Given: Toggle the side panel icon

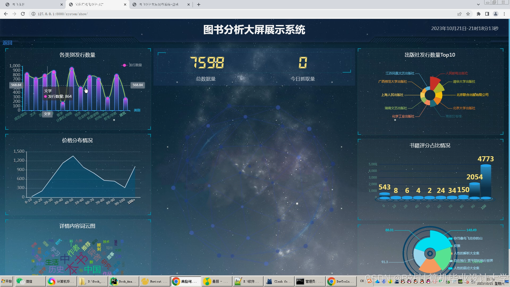Looking at the screenshot, I should 487,14.
